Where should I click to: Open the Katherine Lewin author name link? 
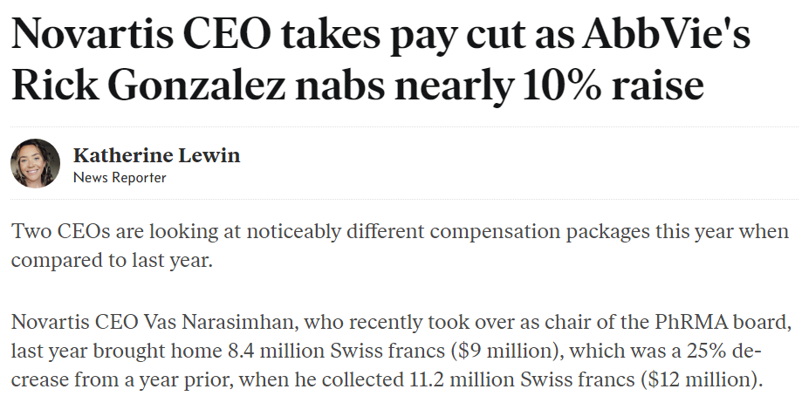point(156,154)
